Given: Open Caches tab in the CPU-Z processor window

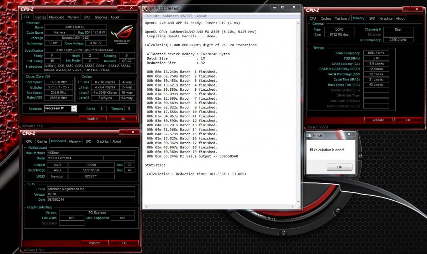Looking at the screenshot, I should (x=41, y=17).
